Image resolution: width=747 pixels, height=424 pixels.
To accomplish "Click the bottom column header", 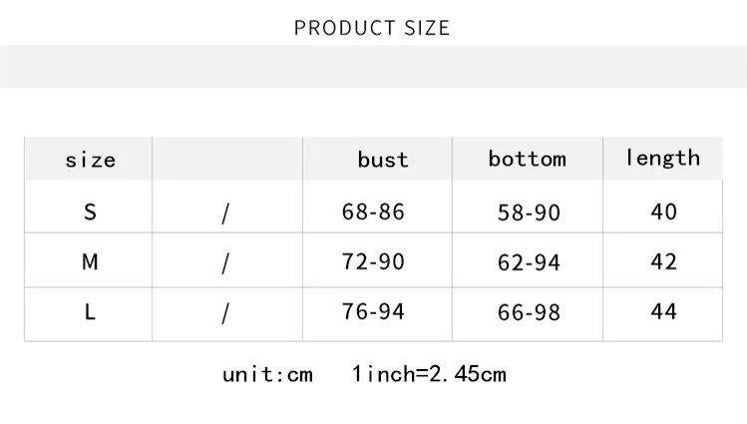I will (x=527, y=159).
